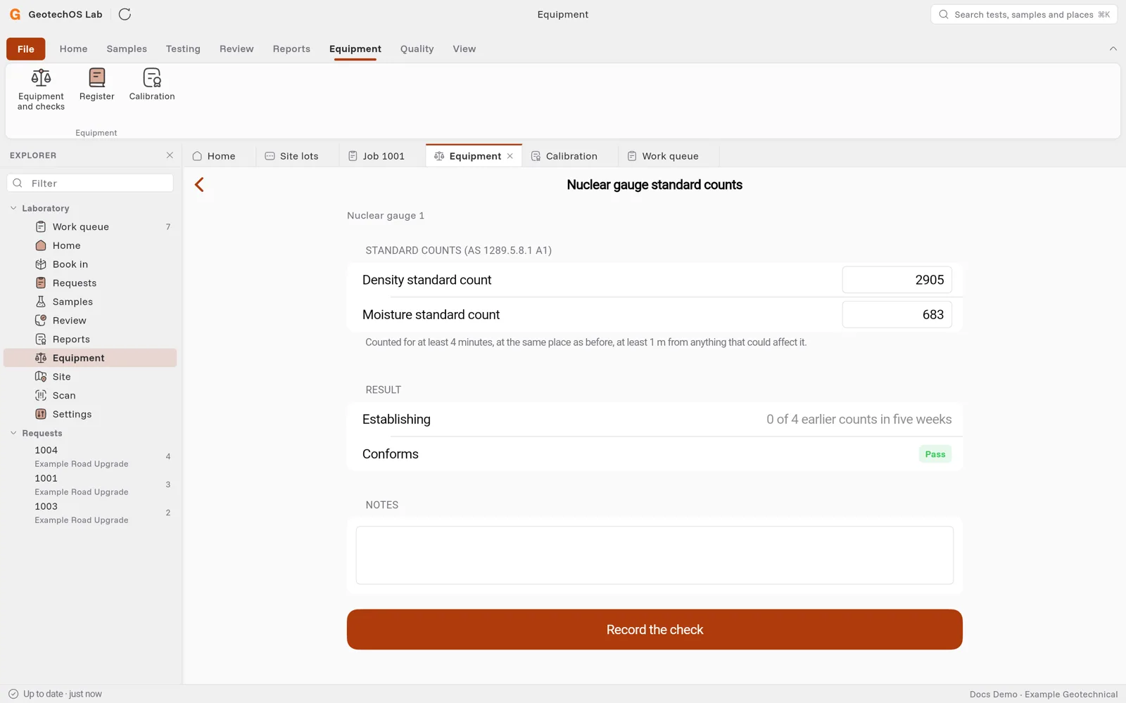
Task: Close the Equipment document tab
Action: [x=510, y=156]
